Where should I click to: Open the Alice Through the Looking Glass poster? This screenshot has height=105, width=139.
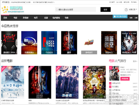(x=94, y=82)
